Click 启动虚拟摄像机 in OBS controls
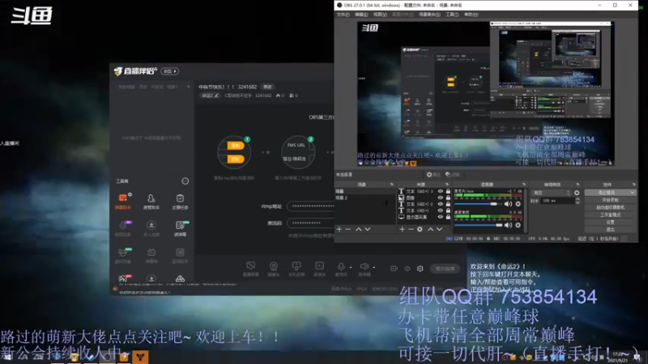The image size is (648, 364). click(x=611, y=207)
